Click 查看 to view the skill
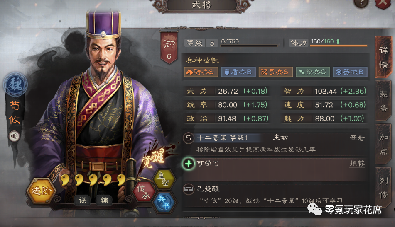 pyautogui.click(x=357, y=138)
